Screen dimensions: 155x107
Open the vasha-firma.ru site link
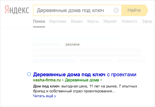47,80
